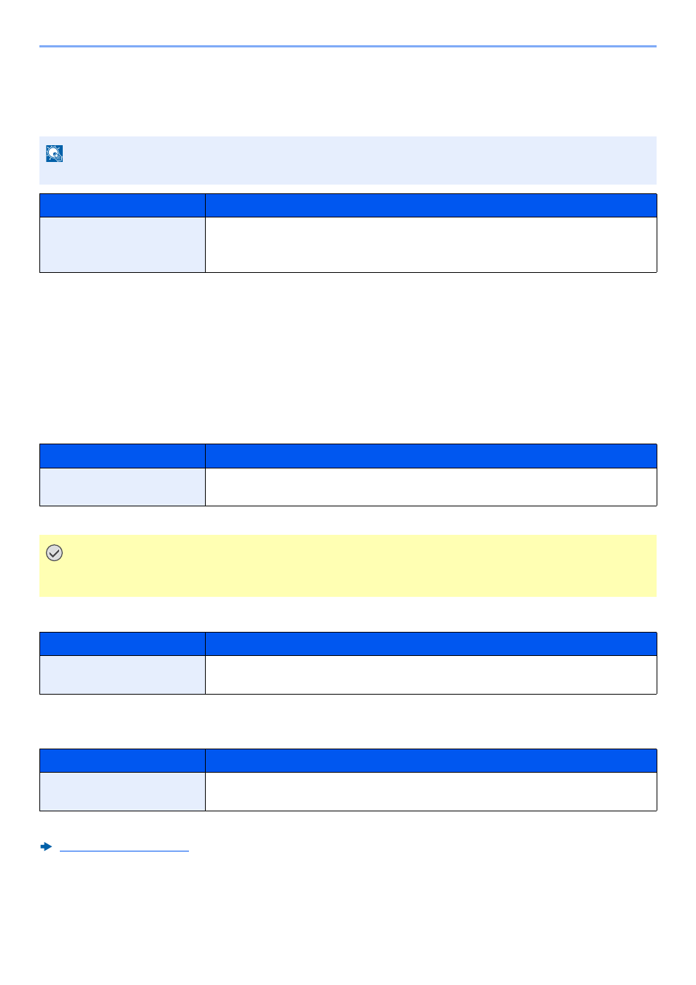This screenshot has width=696, height=985.
Task: Click inside the yellow important notice box
Action: click(x=348, y=565)
